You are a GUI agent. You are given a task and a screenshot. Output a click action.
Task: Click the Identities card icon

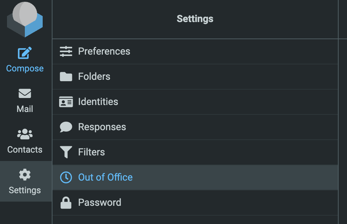(66, 102)
